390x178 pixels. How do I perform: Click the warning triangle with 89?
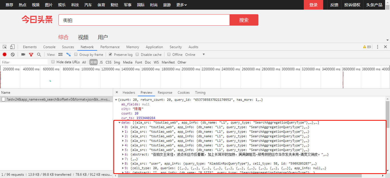click(367, 47)
